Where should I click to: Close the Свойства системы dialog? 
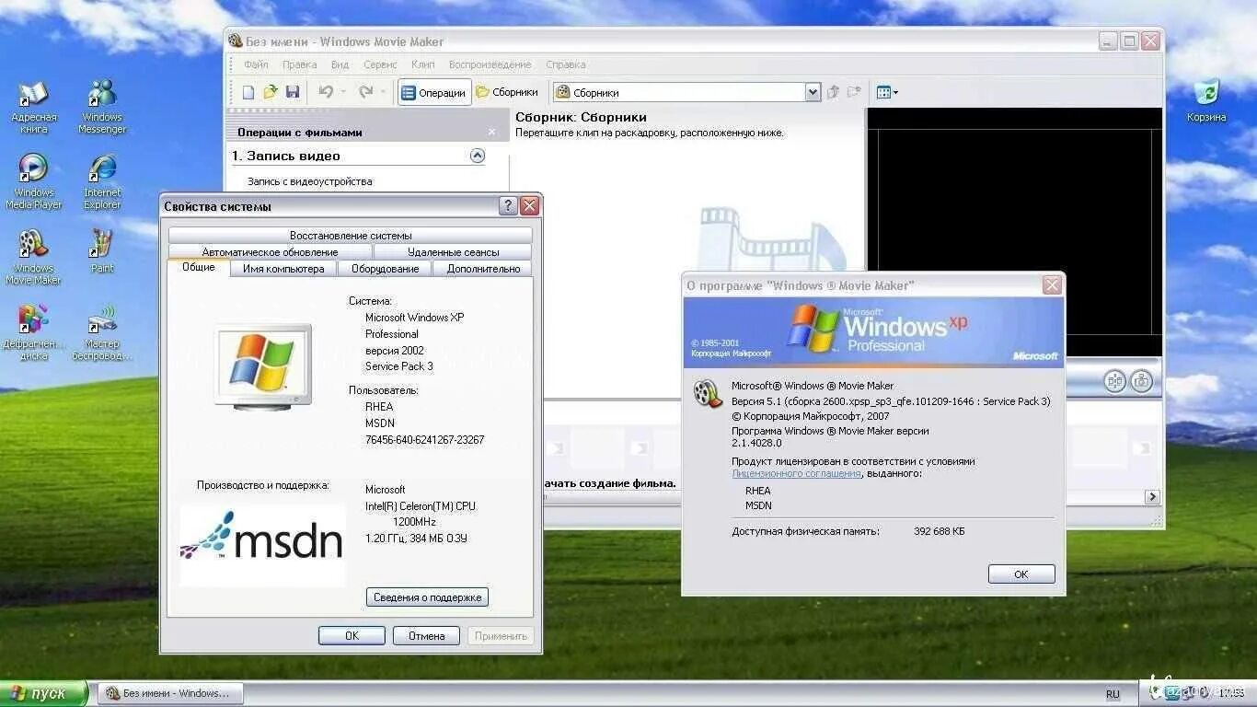click(x=529, y=206)
